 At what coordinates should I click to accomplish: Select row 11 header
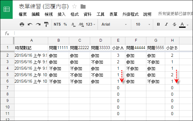point(7,114)
